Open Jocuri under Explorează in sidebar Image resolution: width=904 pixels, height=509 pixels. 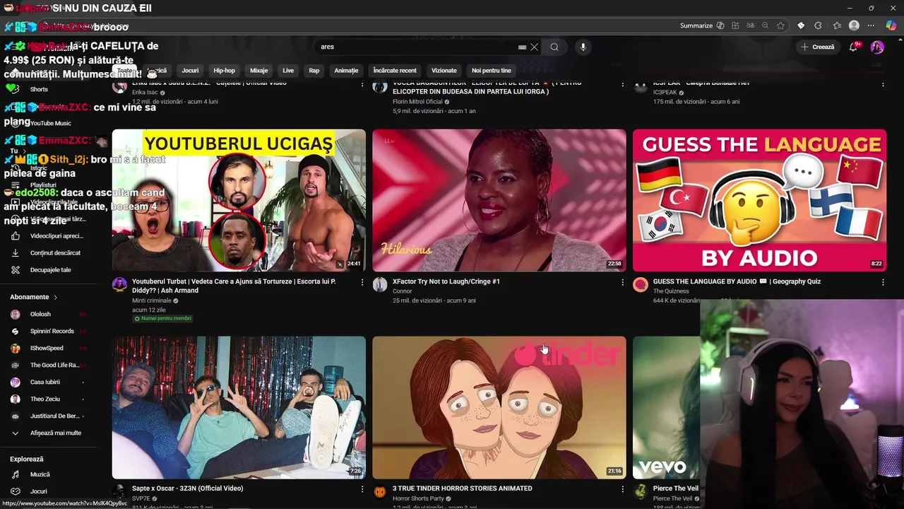49,491
